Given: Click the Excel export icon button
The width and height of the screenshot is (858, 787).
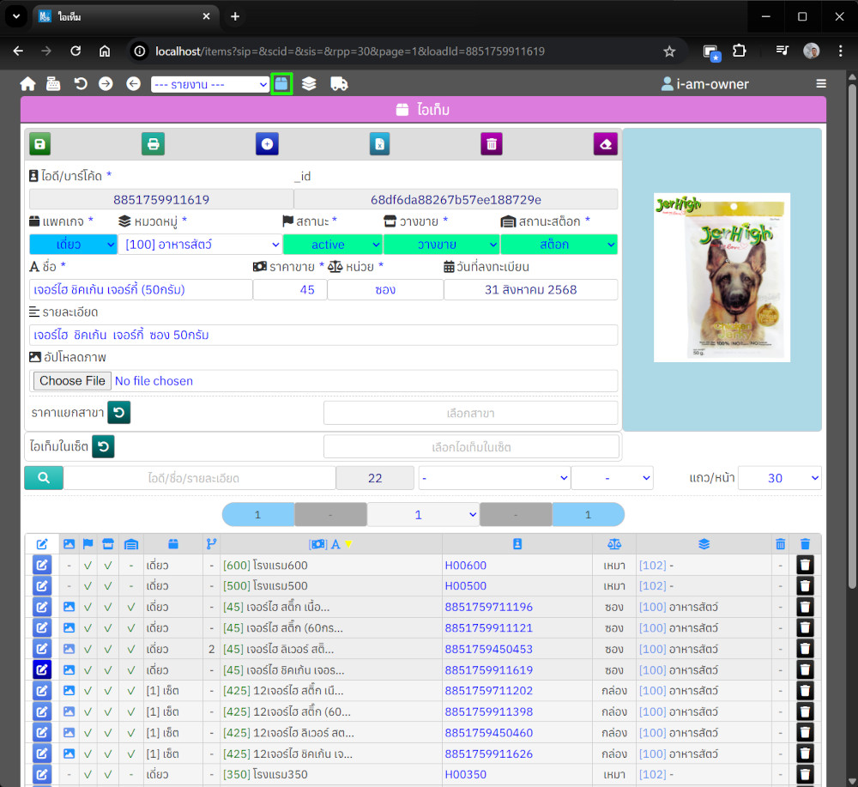Looking at the screenshot, I should tap(379, 144).
